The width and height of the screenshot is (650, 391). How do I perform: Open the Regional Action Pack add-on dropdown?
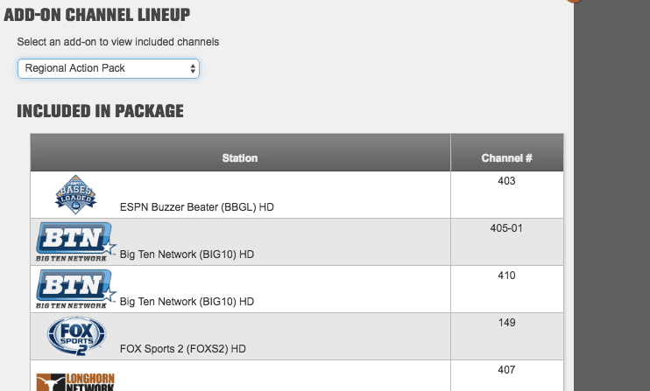click(109, 68)
